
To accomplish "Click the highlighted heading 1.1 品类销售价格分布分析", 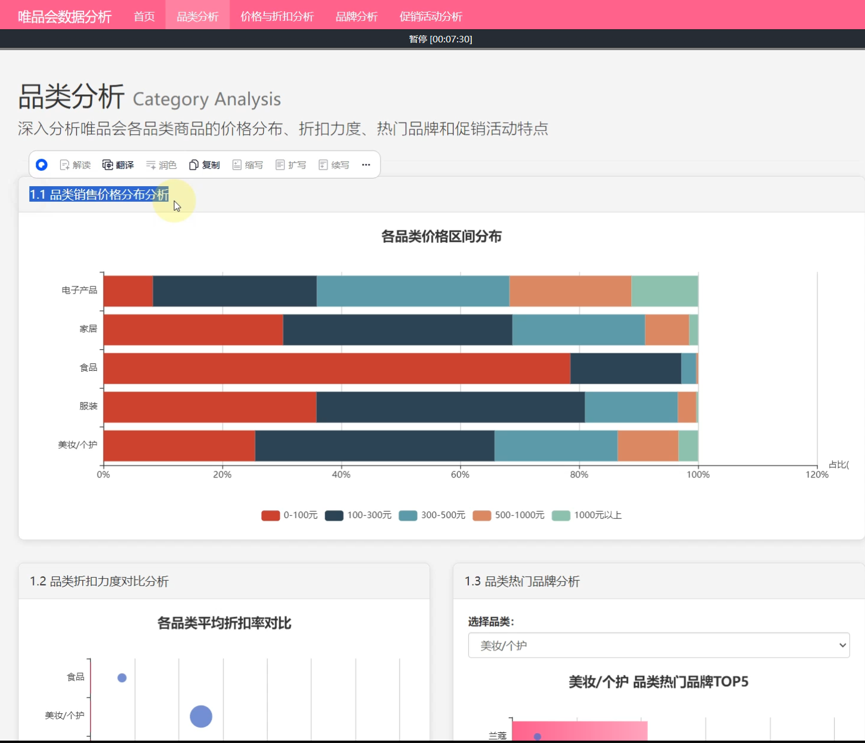I will 99,195.
